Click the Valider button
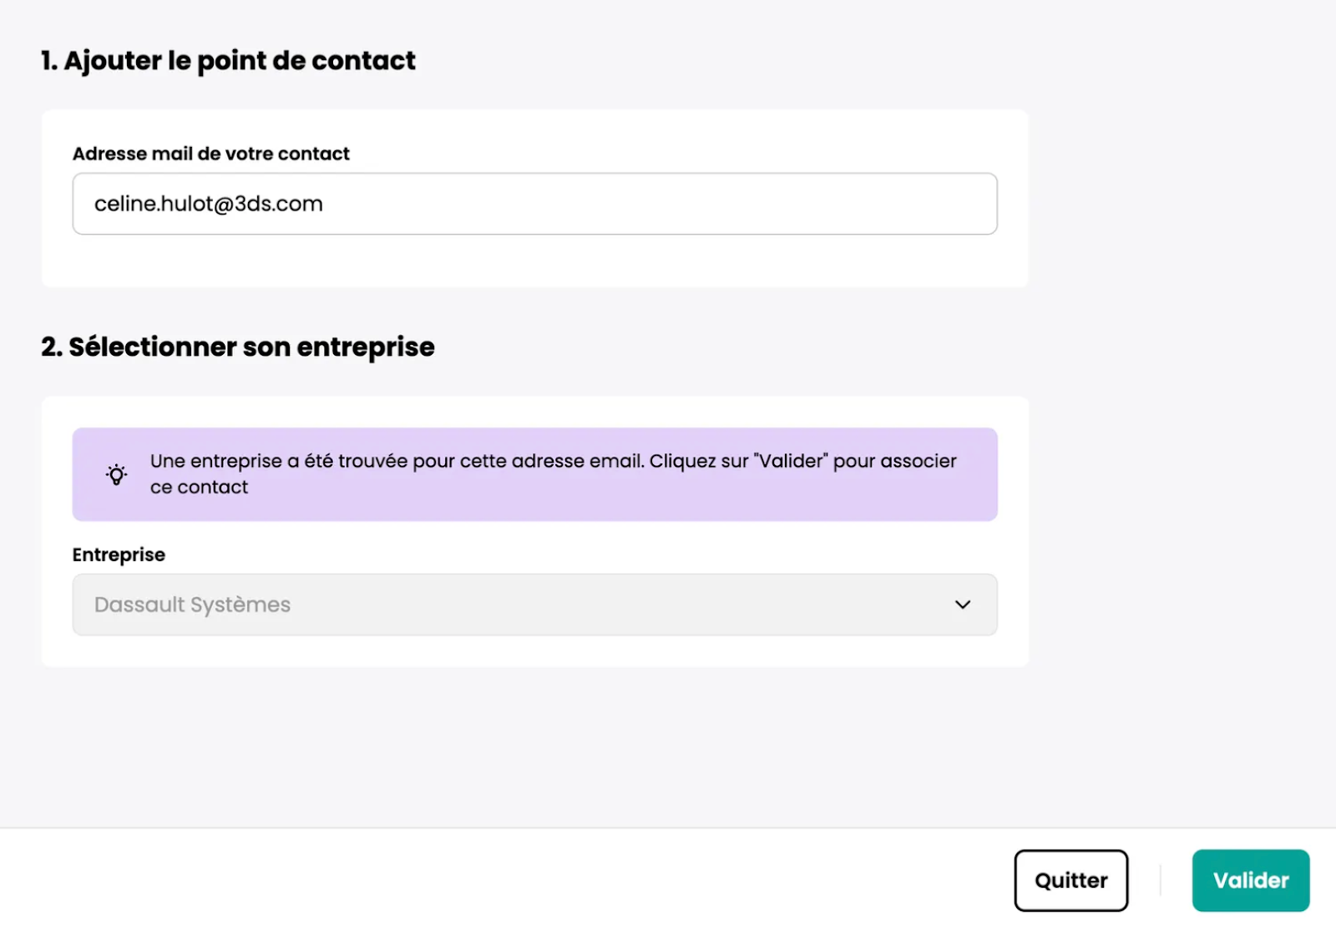The image size is (1336, 932). [x=1250, y=880]
